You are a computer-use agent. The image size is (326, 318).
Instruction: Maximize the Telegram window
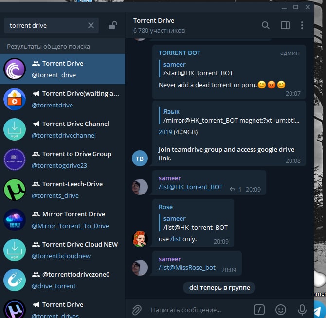click(x=296, y=7)
